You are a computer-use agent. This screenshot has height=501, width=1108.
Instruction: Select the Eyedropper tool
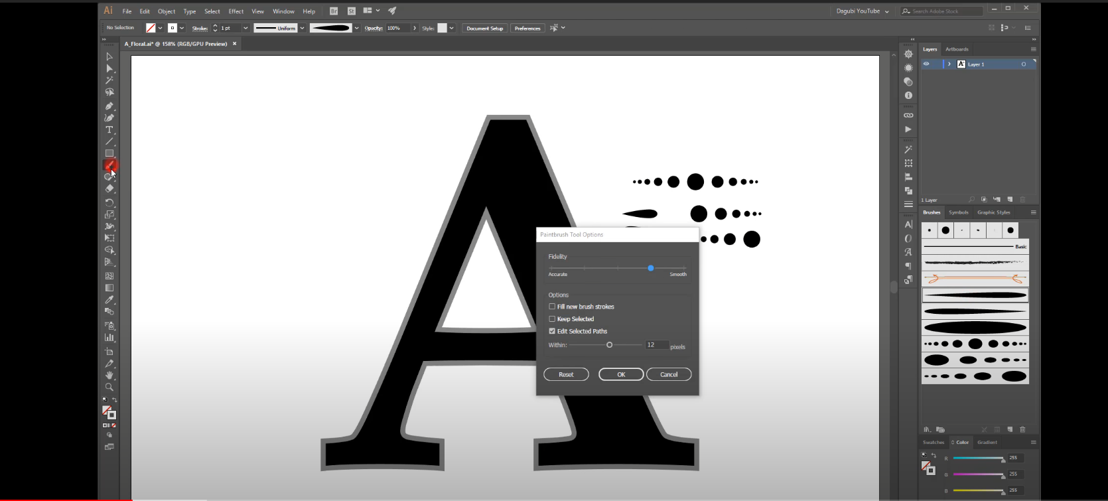(x=109, y=300)
